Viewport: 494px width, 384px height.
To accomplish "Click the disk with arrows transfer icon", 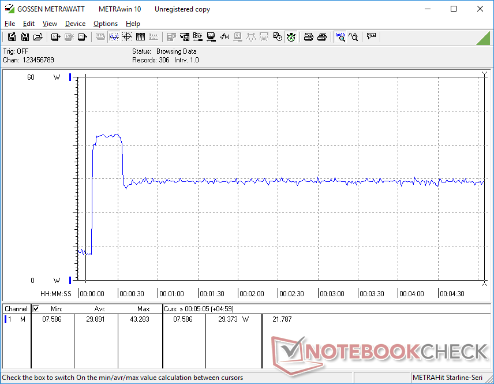I will (185, 37).
